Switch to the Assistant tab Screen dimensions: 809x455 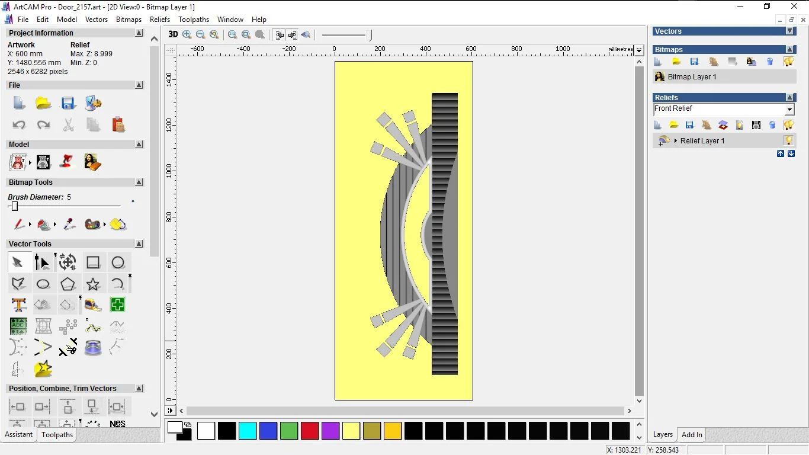pyautogui.click(x=19, y=434)
